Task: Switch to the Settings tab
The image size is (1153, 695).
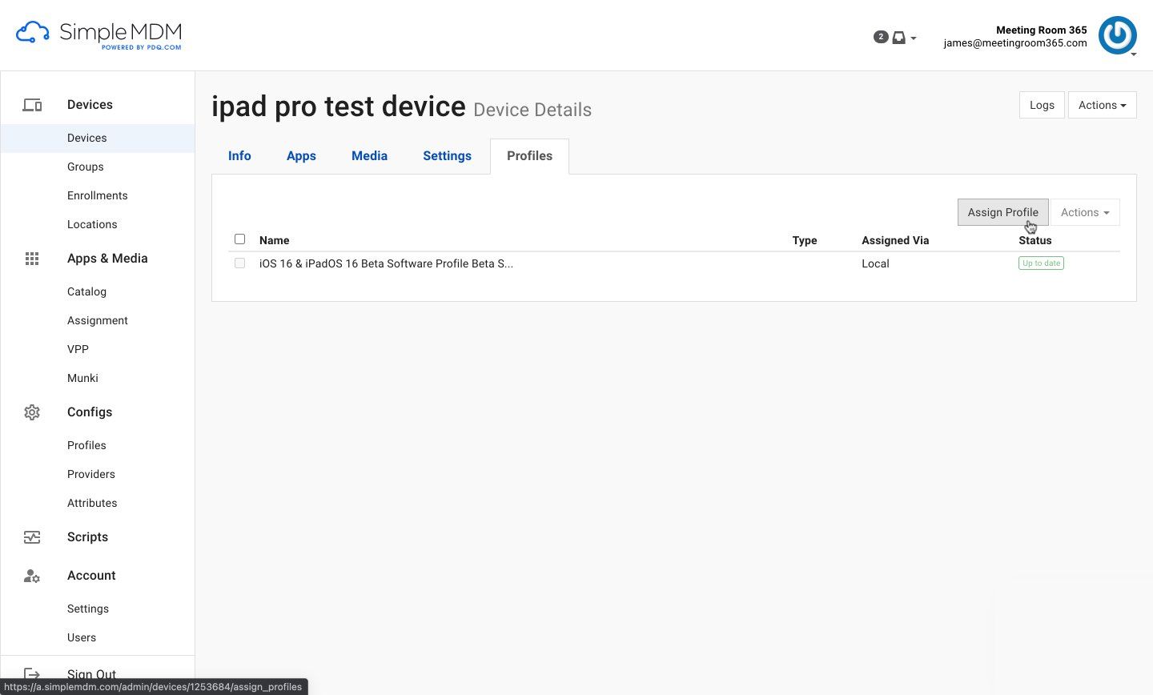Action: coord(447,156)
